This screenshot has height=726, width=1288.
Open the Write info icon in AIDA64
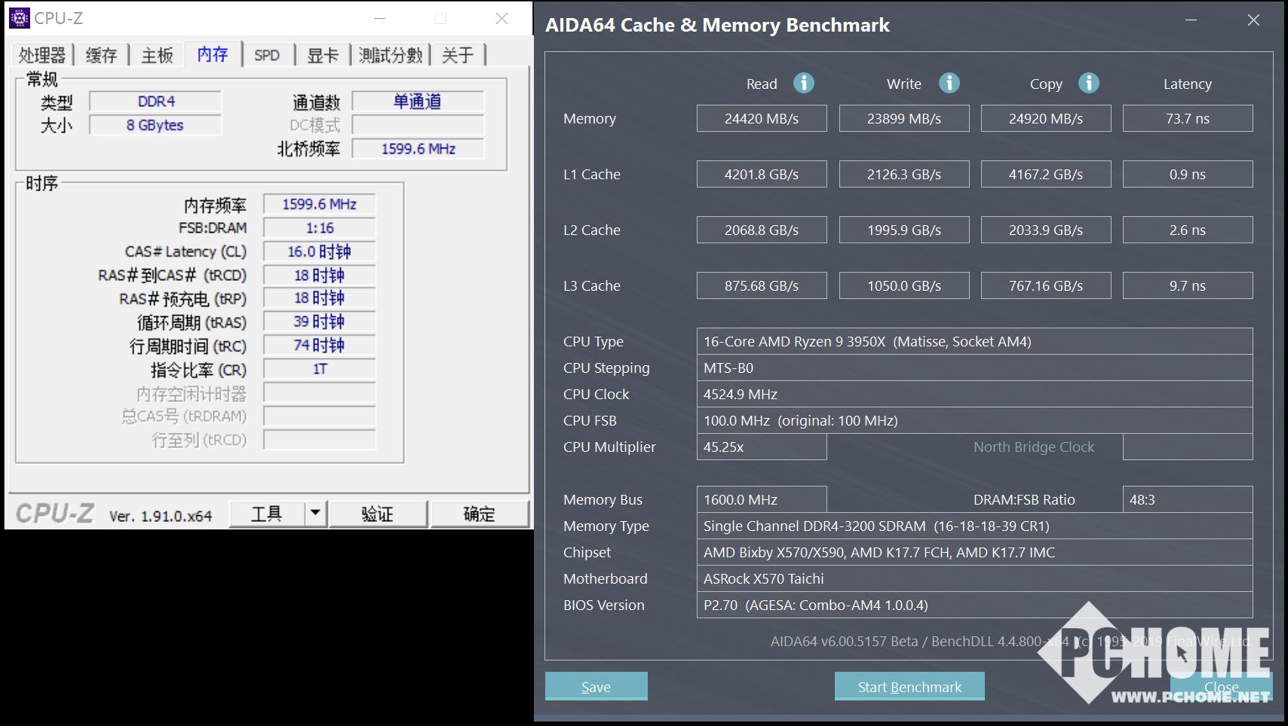[x=949, y=83]
